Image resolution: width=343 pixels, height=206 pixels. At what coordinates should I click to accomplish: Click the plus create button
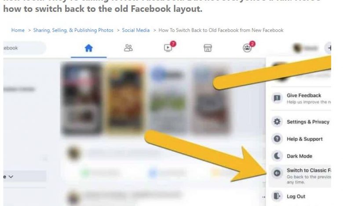click(x=328, y=48)
